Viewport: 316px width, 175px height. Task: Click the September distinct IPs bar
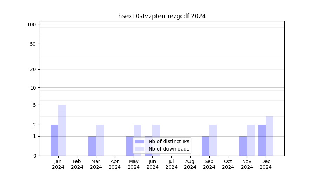pyautogui.click(x=205, y=146)
